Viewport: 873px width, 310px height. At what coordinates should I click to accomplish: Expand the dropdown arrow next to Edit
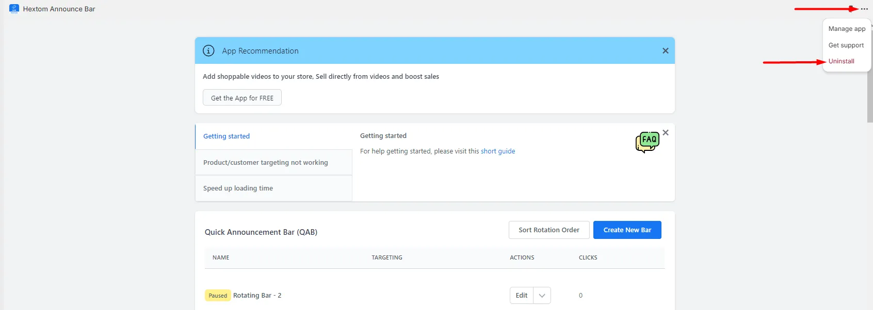pyautogui.click(x=542, y=296)
